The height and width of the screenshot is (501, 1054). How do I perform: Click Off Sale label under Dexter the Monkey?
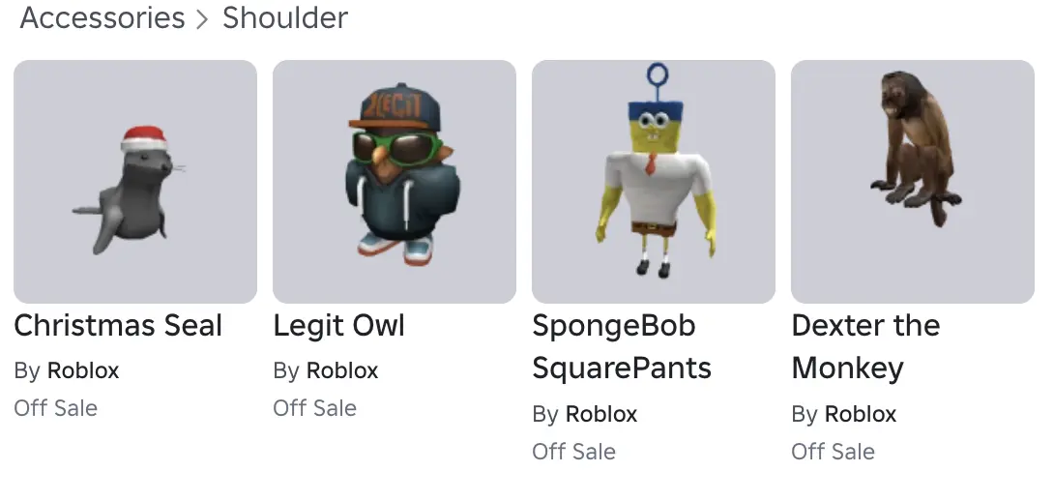(833, 452)
